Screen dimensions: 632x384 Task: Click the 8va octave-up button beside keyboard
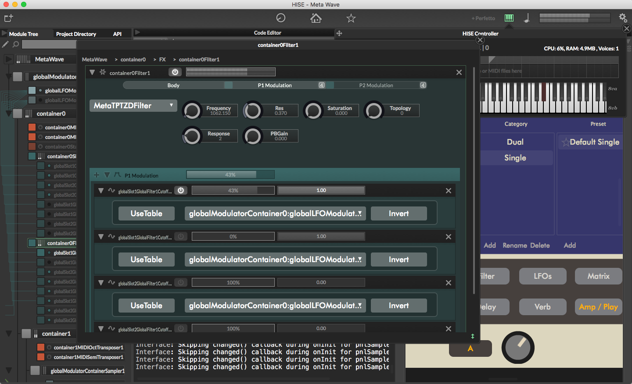pos(613,89)
